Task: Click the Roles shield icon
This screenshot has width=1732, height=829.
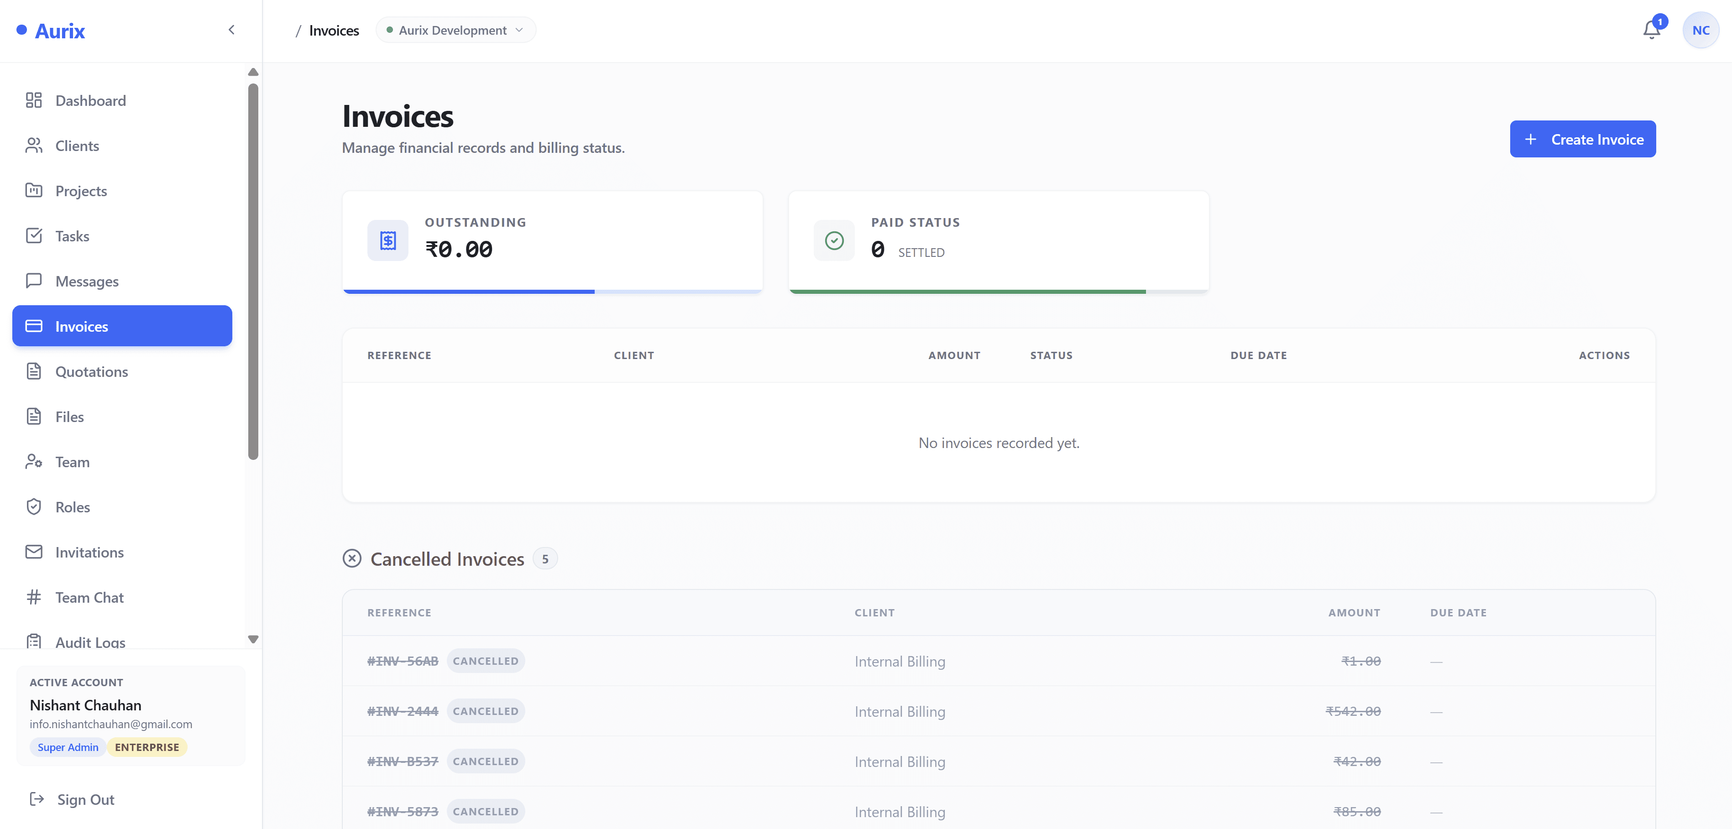Action: (x=34, y=506)
